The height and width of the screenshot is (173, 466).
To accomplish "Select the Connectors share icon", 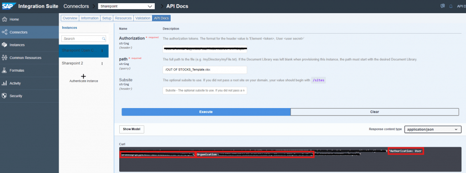I will 5,32.
